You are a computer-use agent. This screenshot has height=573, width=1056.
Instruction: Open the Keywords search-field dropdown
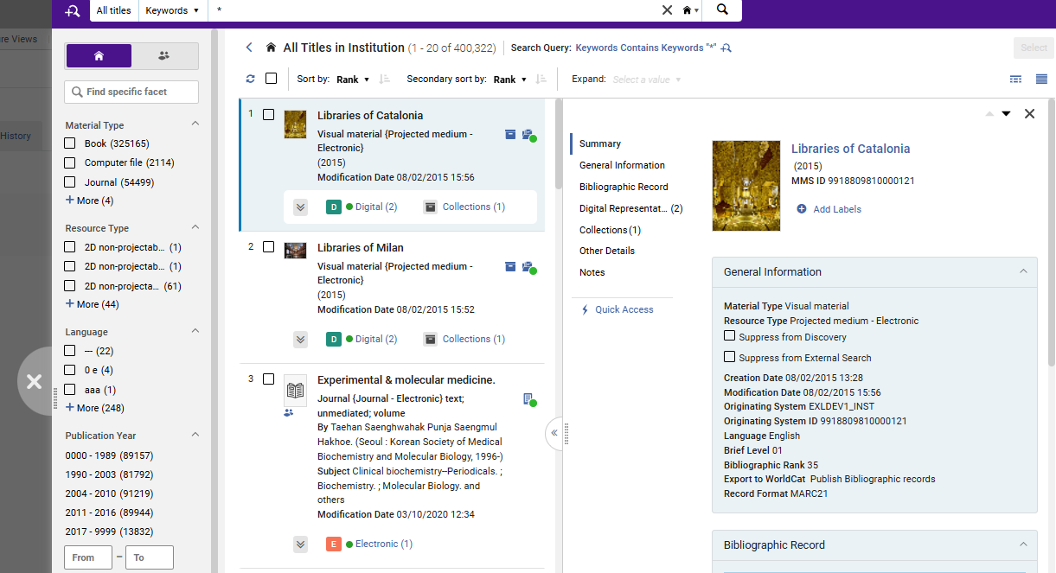tap(173, 10)
